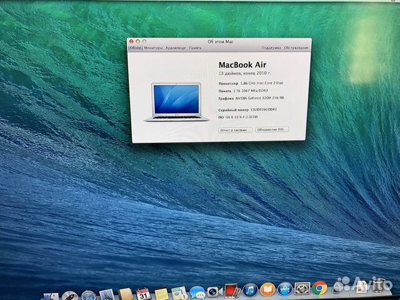Switch to the Хранилище tab
The image size is (400, 300).
click(175, 47)
